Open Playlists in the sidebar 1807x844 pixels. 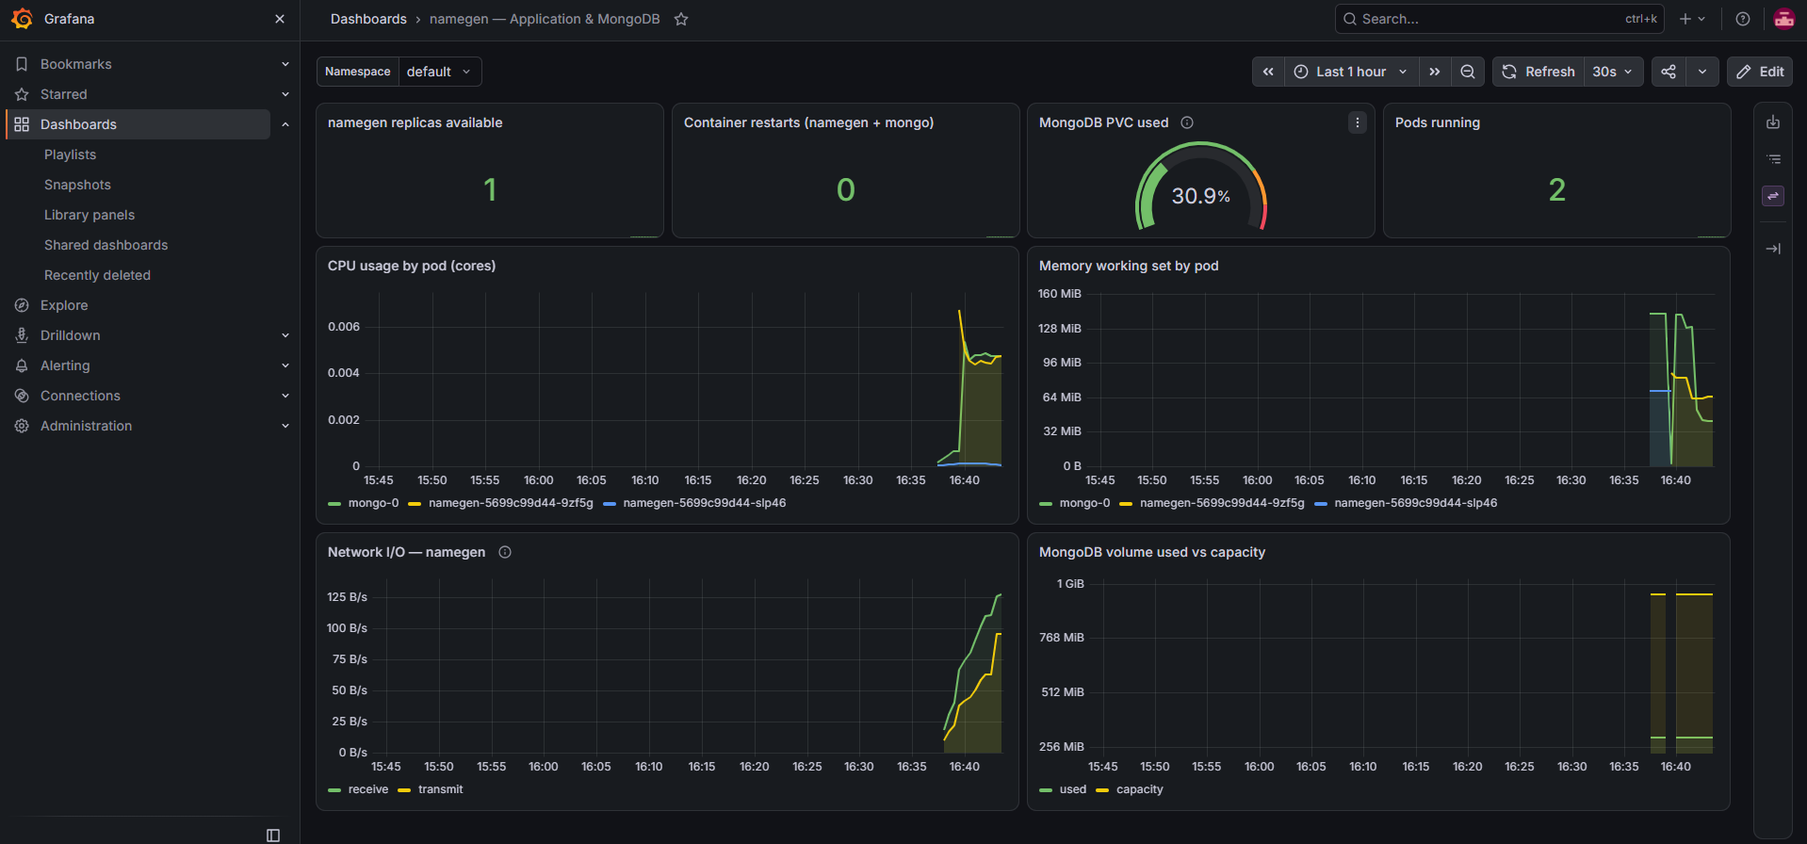pos(70,154)
